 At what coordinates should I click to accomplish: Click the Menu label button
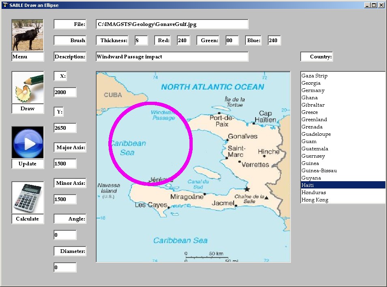(28, 57)
